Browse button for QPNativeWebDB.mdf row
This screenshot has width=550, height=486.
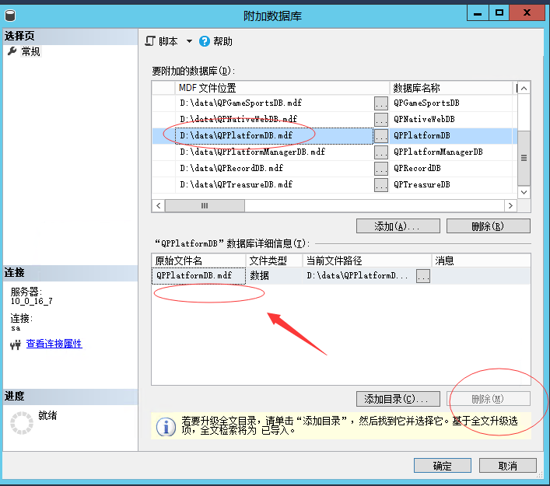tap(381, 119)
